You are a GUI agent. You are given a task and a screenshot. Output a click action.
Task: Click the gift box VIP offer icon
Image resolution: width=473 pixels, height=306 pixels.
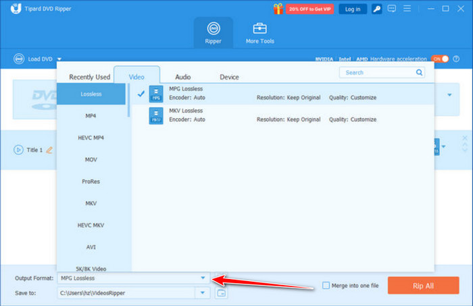click(x=278, y=9)
